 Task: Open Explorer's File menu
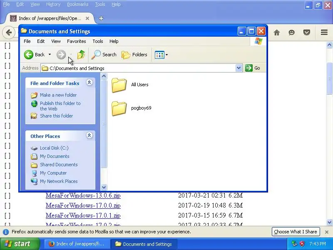(27, 41)
